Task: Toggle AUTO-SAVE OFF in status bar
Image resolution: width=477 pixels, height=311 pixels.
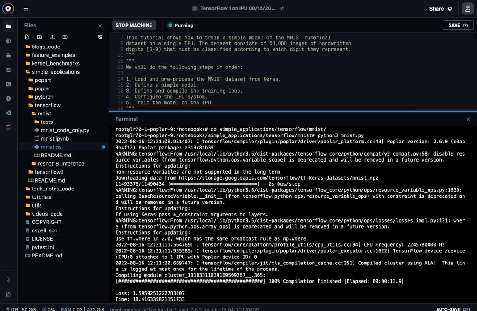Action: point(454,309)
